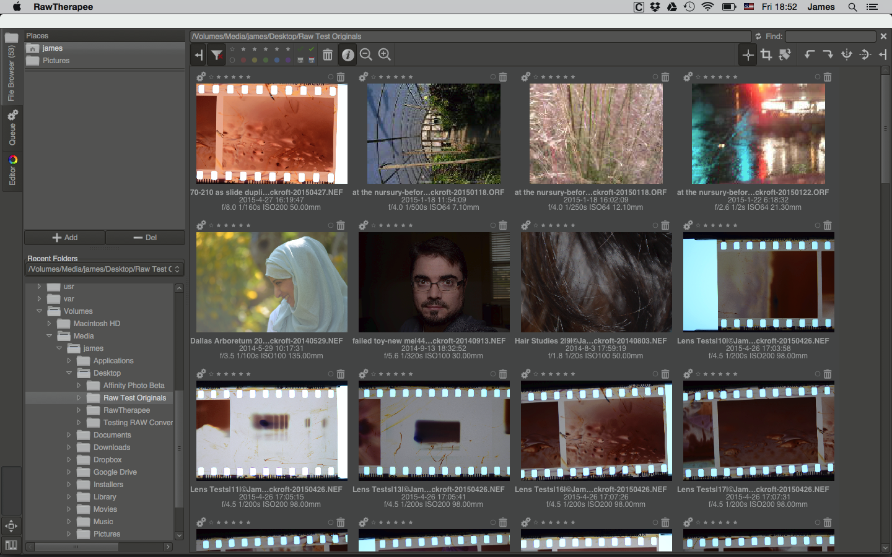892x557 pixels.
Task: Open the james home place
Action: [x=105, y=48]
